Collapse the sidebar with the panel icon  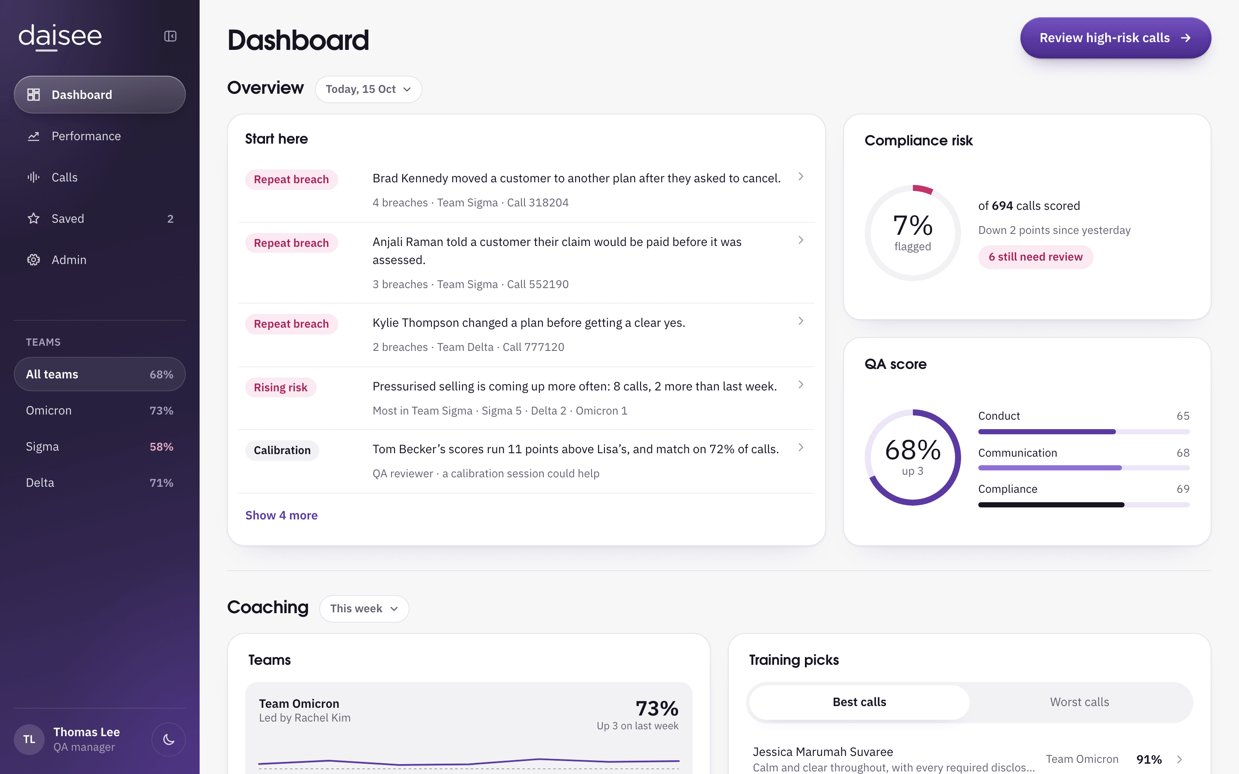coord(170,37)
